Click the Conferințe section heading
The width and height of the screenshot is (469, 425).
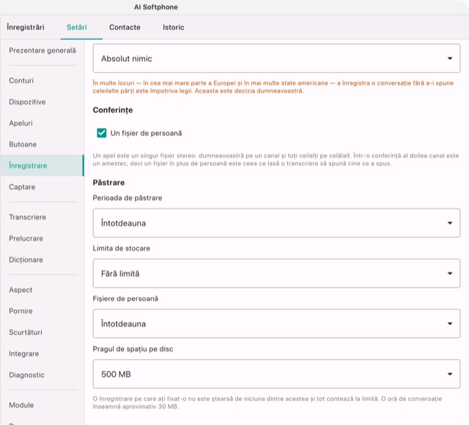[113, 110]
